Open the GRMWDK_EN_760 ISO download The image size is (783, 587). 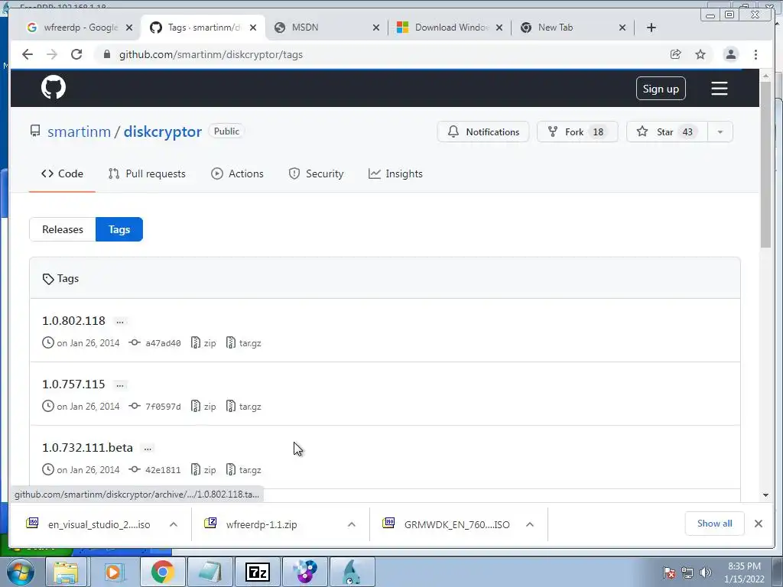[x=447, y=524]
